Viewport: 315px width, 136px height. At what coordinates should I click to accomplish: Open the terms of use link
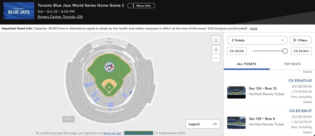(x=112, y=133)
